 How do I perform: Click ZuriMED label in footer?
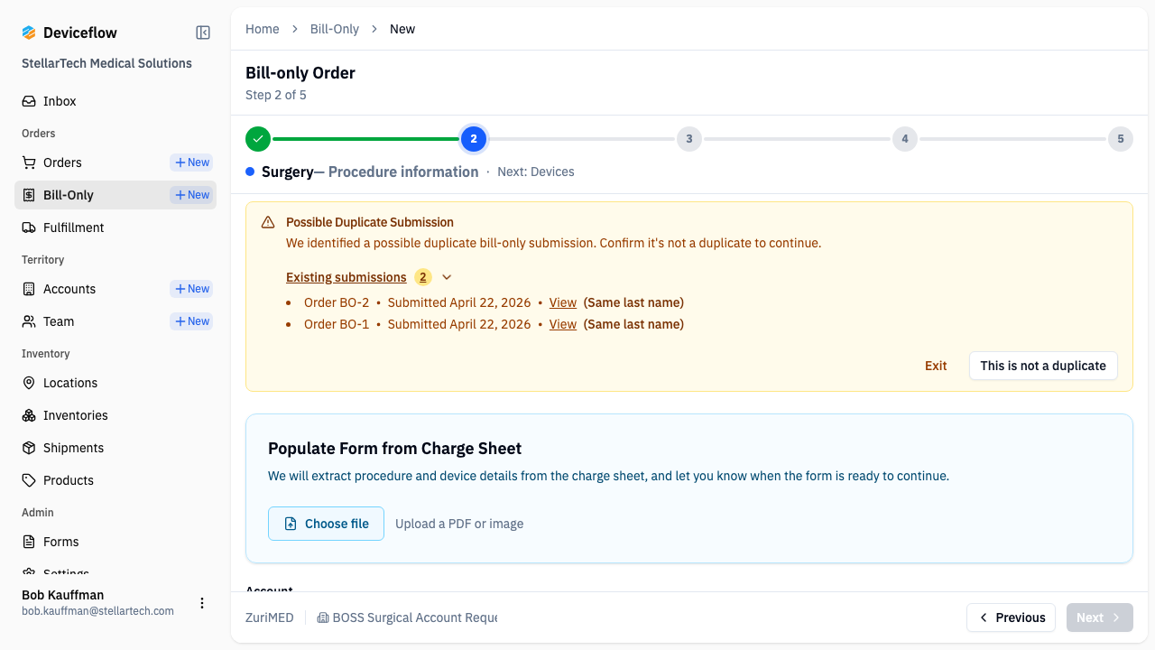pos(270,617)
